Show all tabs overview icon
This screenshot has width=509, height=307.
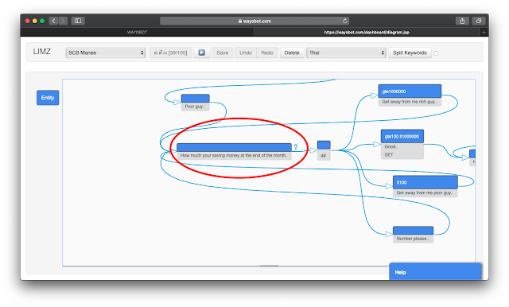(x=479, y=21)
